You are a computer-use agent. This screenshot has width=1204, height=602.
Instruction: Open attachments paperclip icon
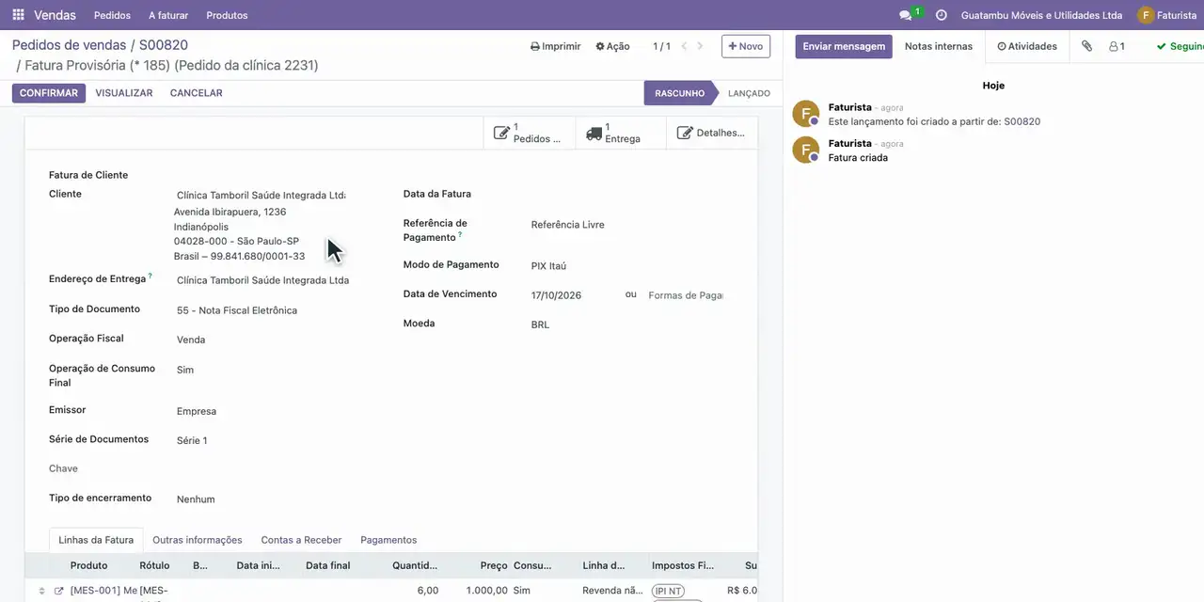(1086, 46)
